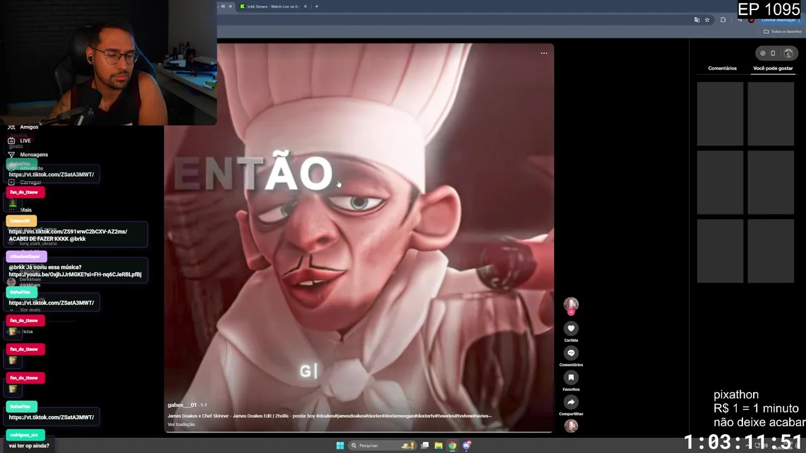Select the Amigos item in the TikTok sidebar
This screenshot has height=453, width=806.
pos(29,127)
